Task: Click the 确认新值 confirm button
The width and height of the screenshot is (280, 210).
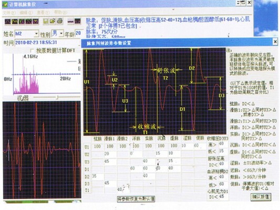Action: tap(261, 197)
